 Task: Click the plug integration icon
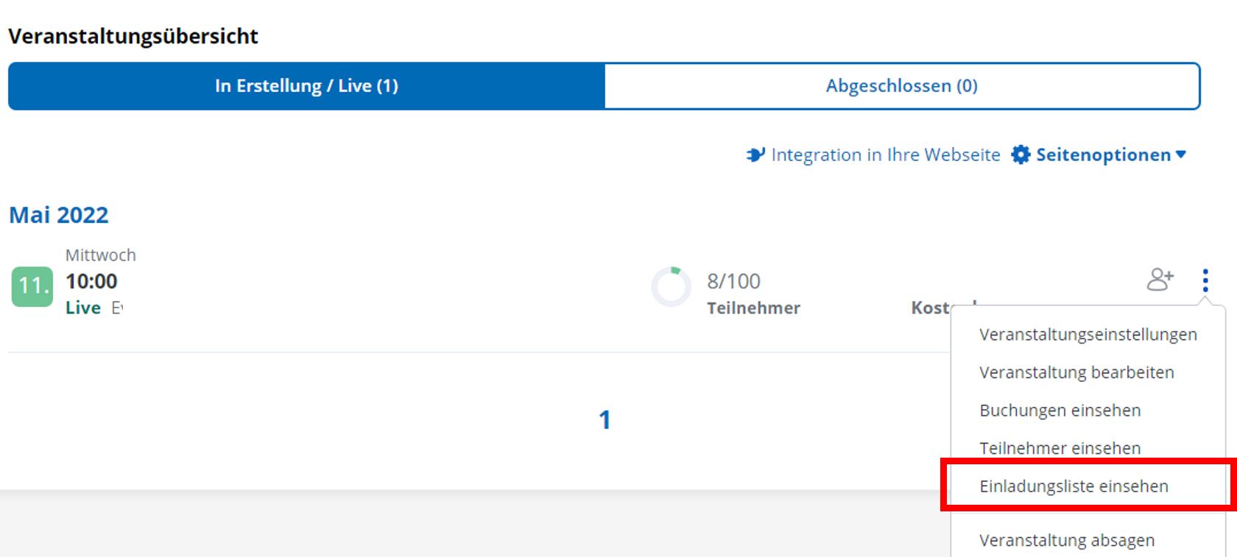click(x=755, y=155)
